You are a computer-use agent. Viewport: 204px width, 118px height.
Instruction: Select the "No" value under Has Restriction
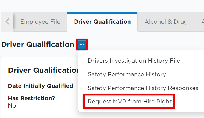pos(12,106)
